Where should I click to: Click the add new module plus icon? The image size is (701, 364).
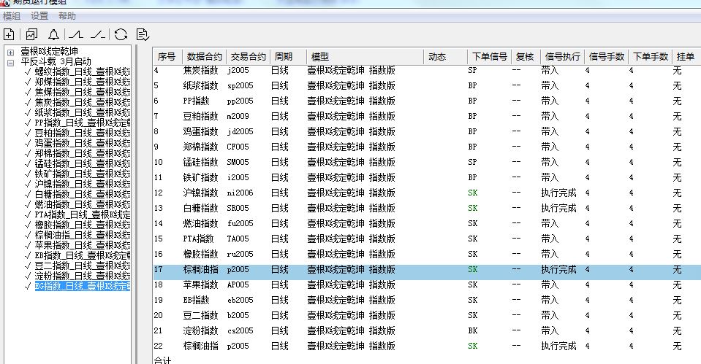click(9, 34)
